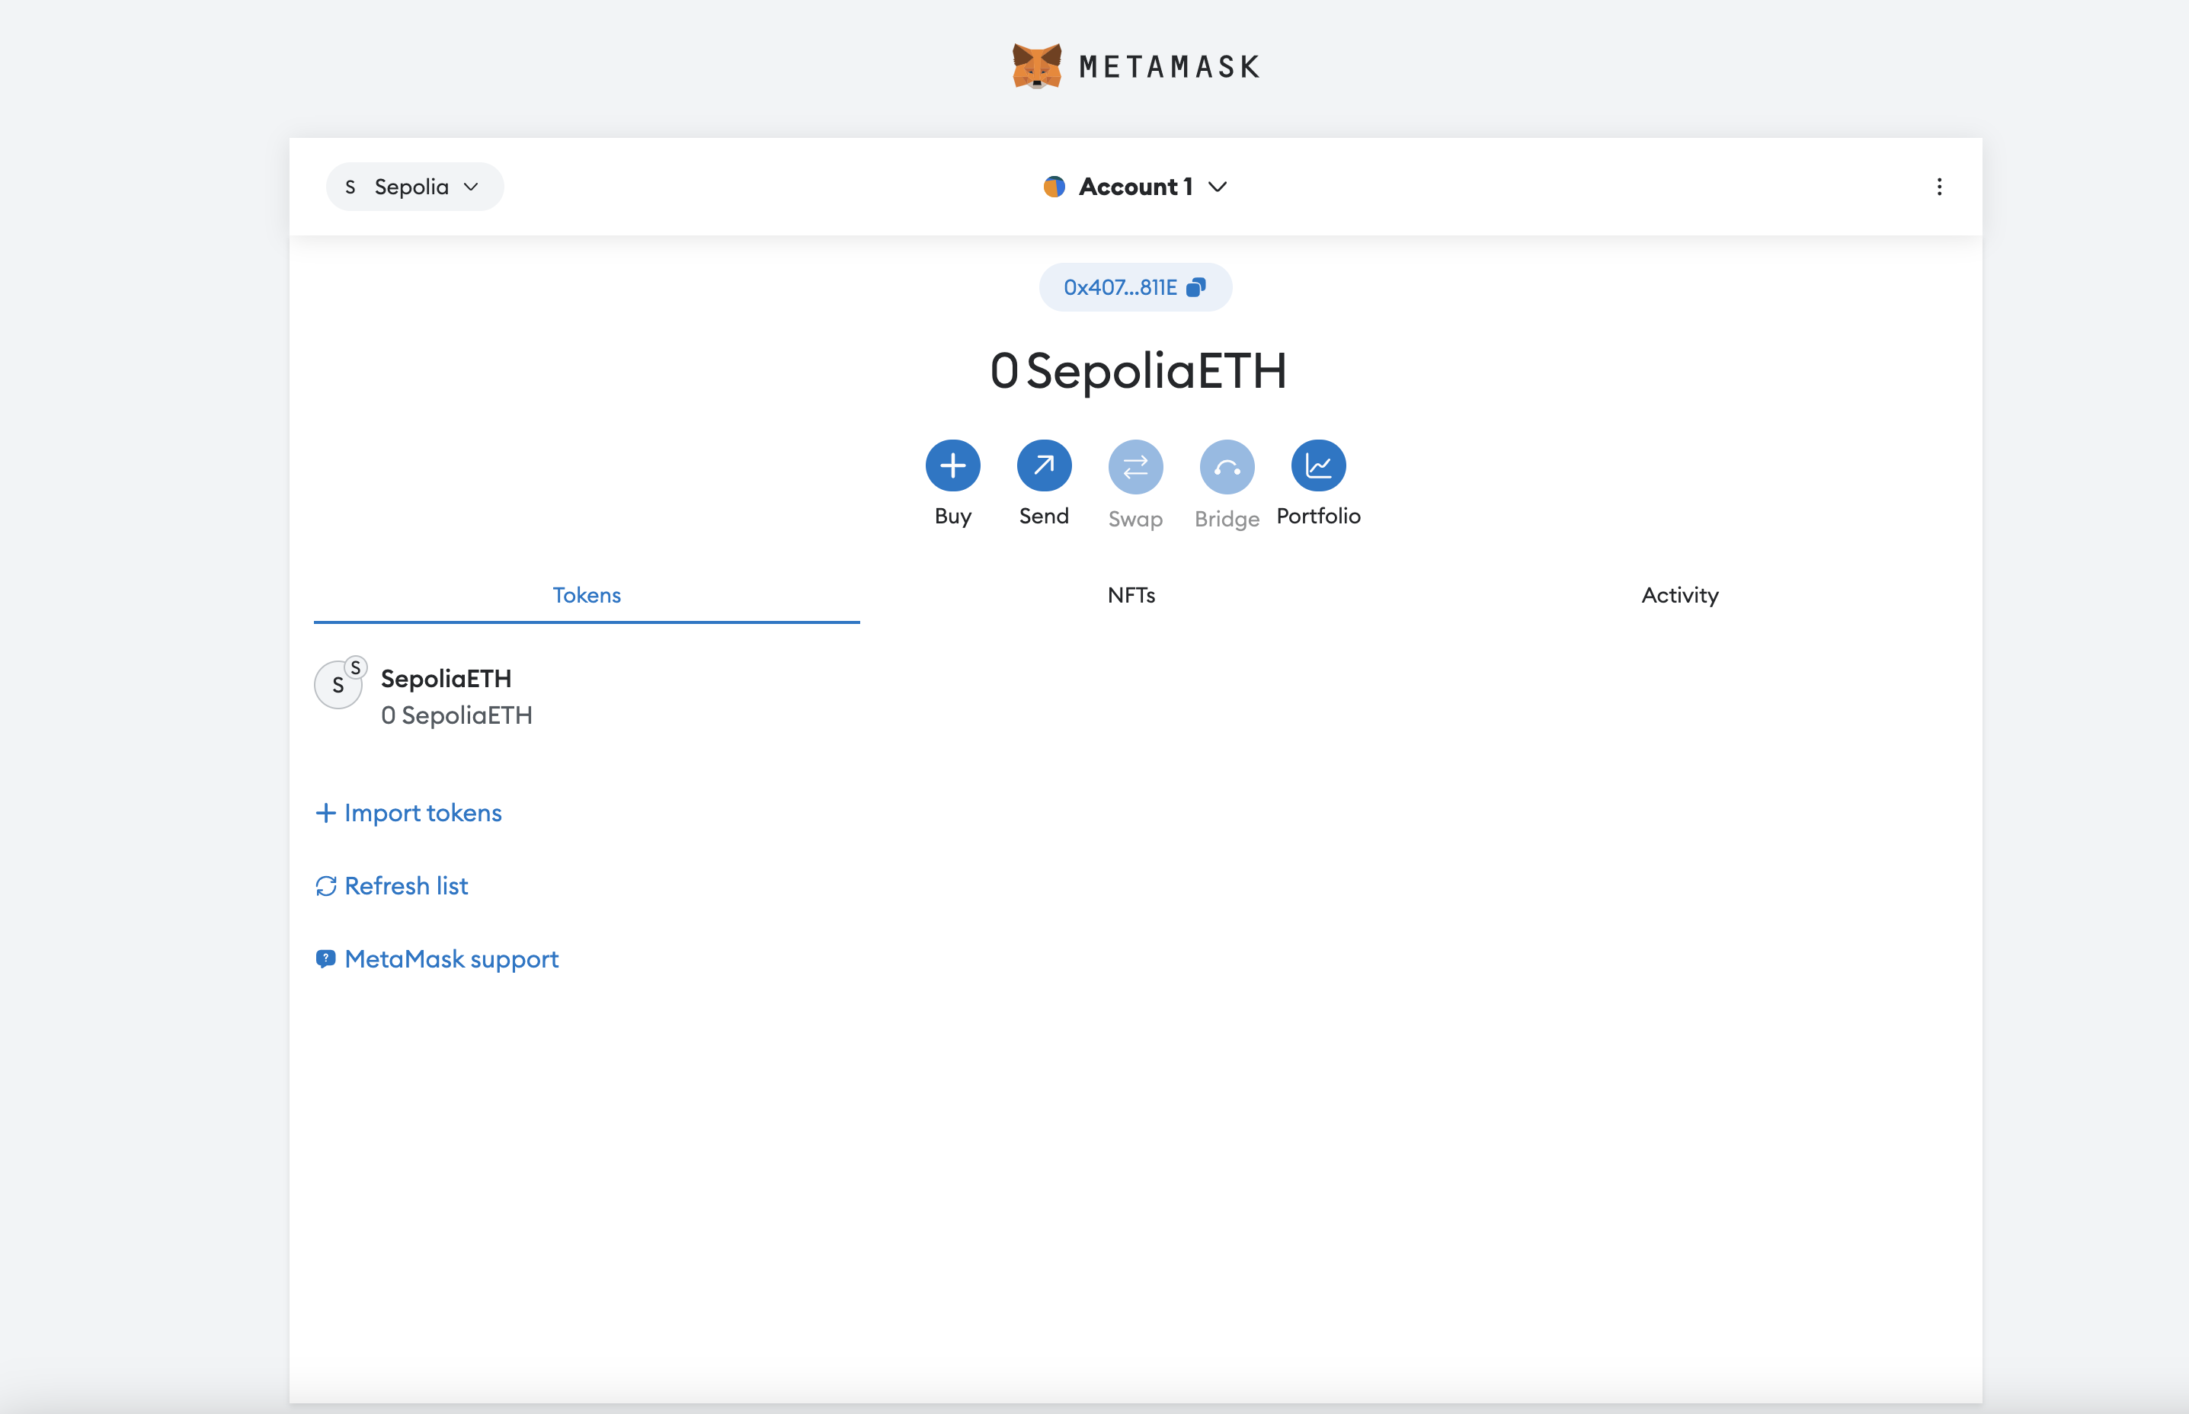Select the Tokens tab
This screenshot has width=2189, height=1414.
pos(587,595)
